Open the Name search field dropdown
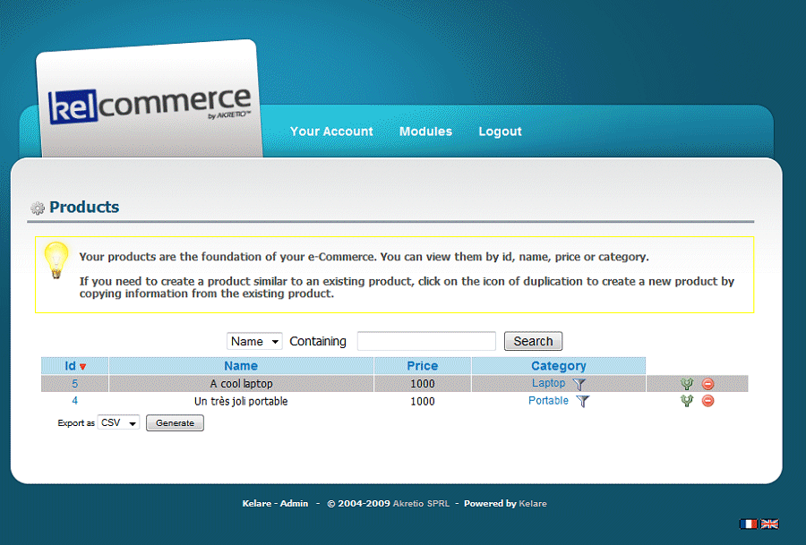The image size is (806, 545). point(254,341)
